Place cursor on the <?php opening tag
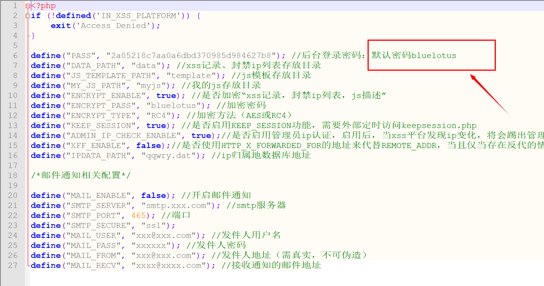Viewport: 544px width, 286px height. click(x=43, y=6)
